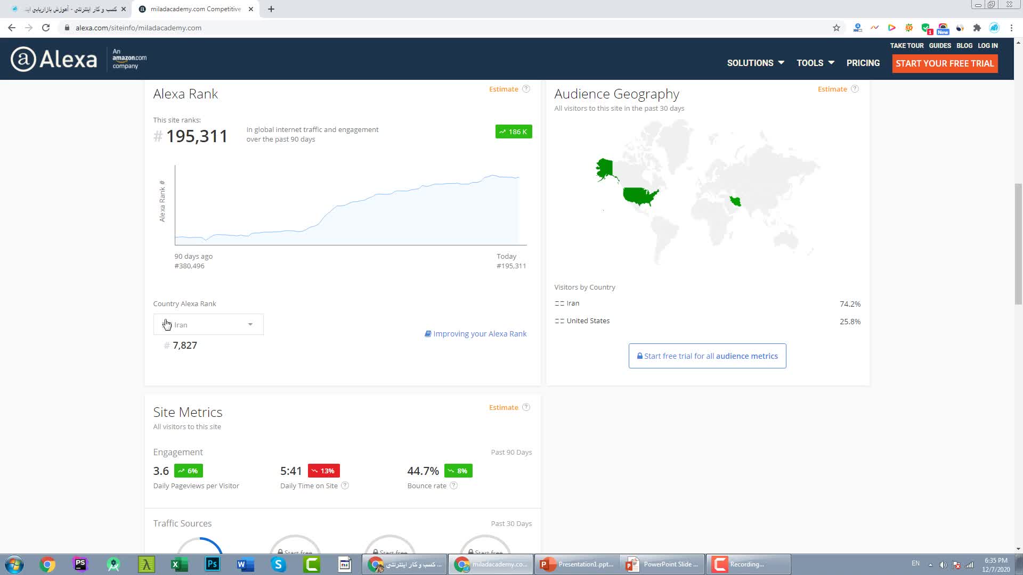Click the page vertical scrollbar thumb
Image resolution: width=1023 pixels, height=575 pixels.
click(x=1018, y=244)
